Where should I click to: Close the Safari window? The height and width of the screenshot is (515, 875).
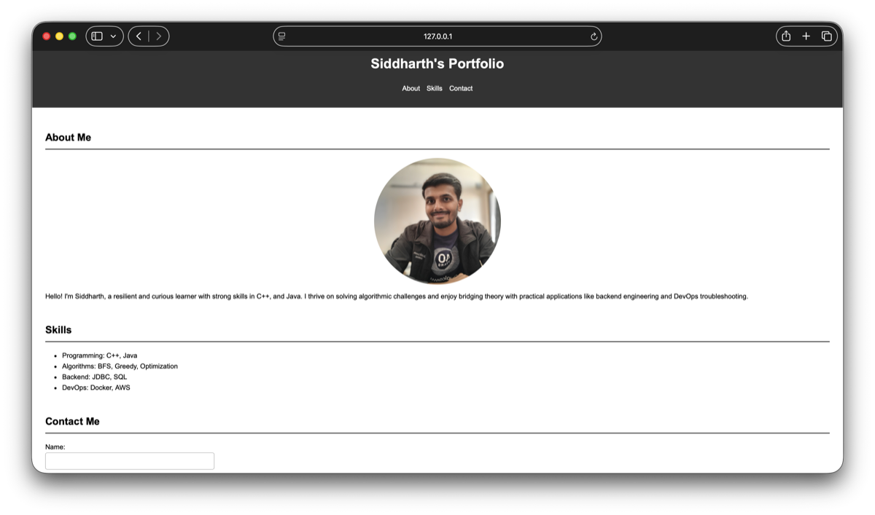point(47,36)
